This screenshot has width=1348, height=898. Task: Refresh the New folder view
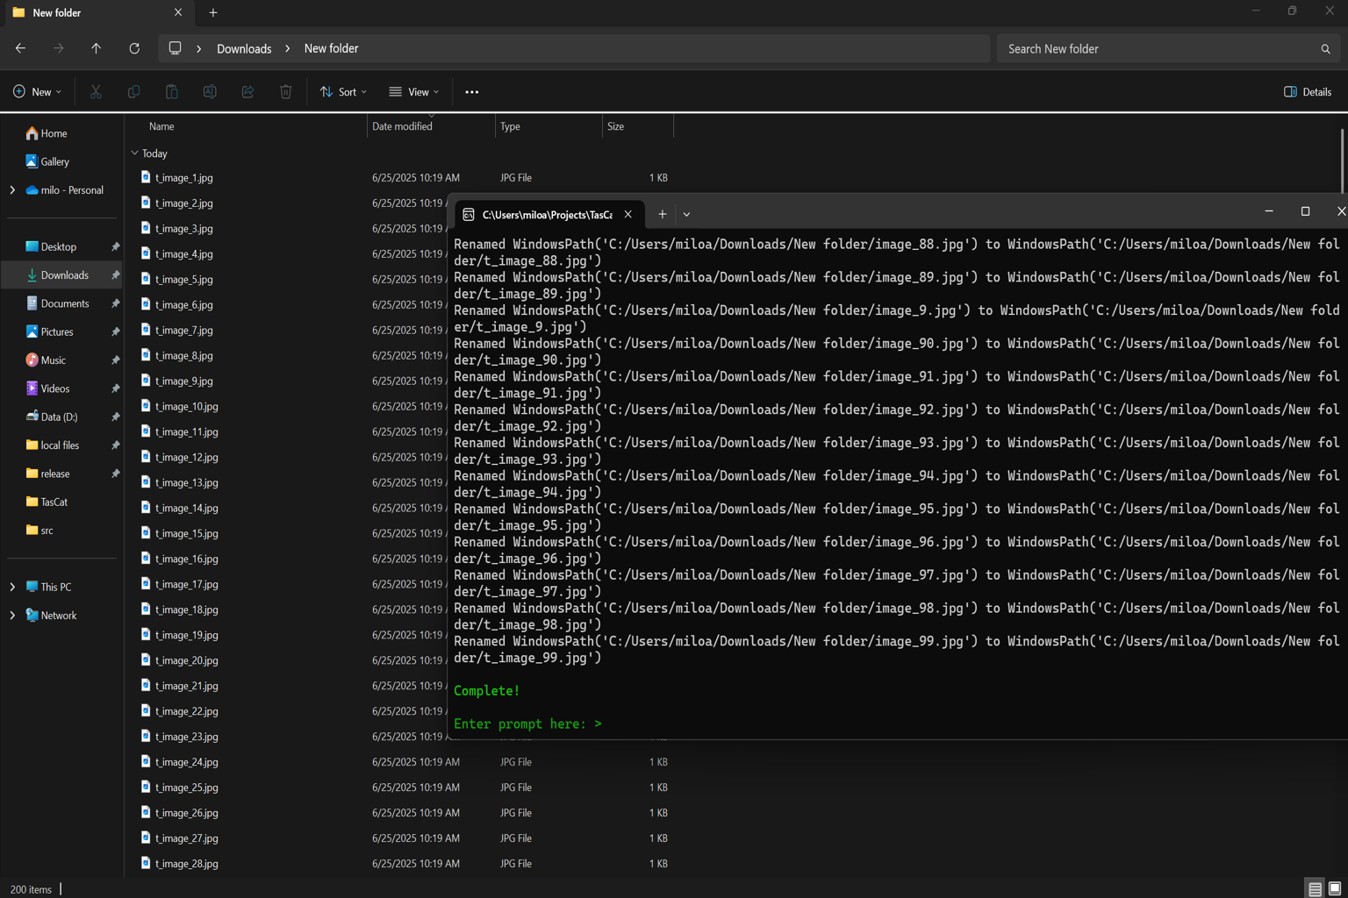134,48
